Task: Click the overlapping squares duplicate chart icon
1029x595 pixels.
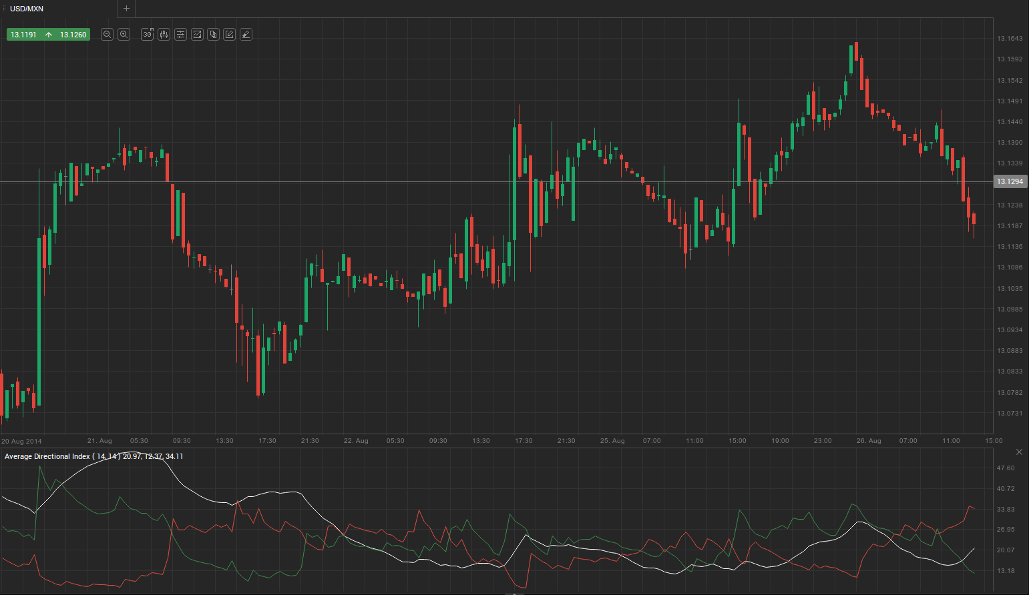Action: [213, 35]
